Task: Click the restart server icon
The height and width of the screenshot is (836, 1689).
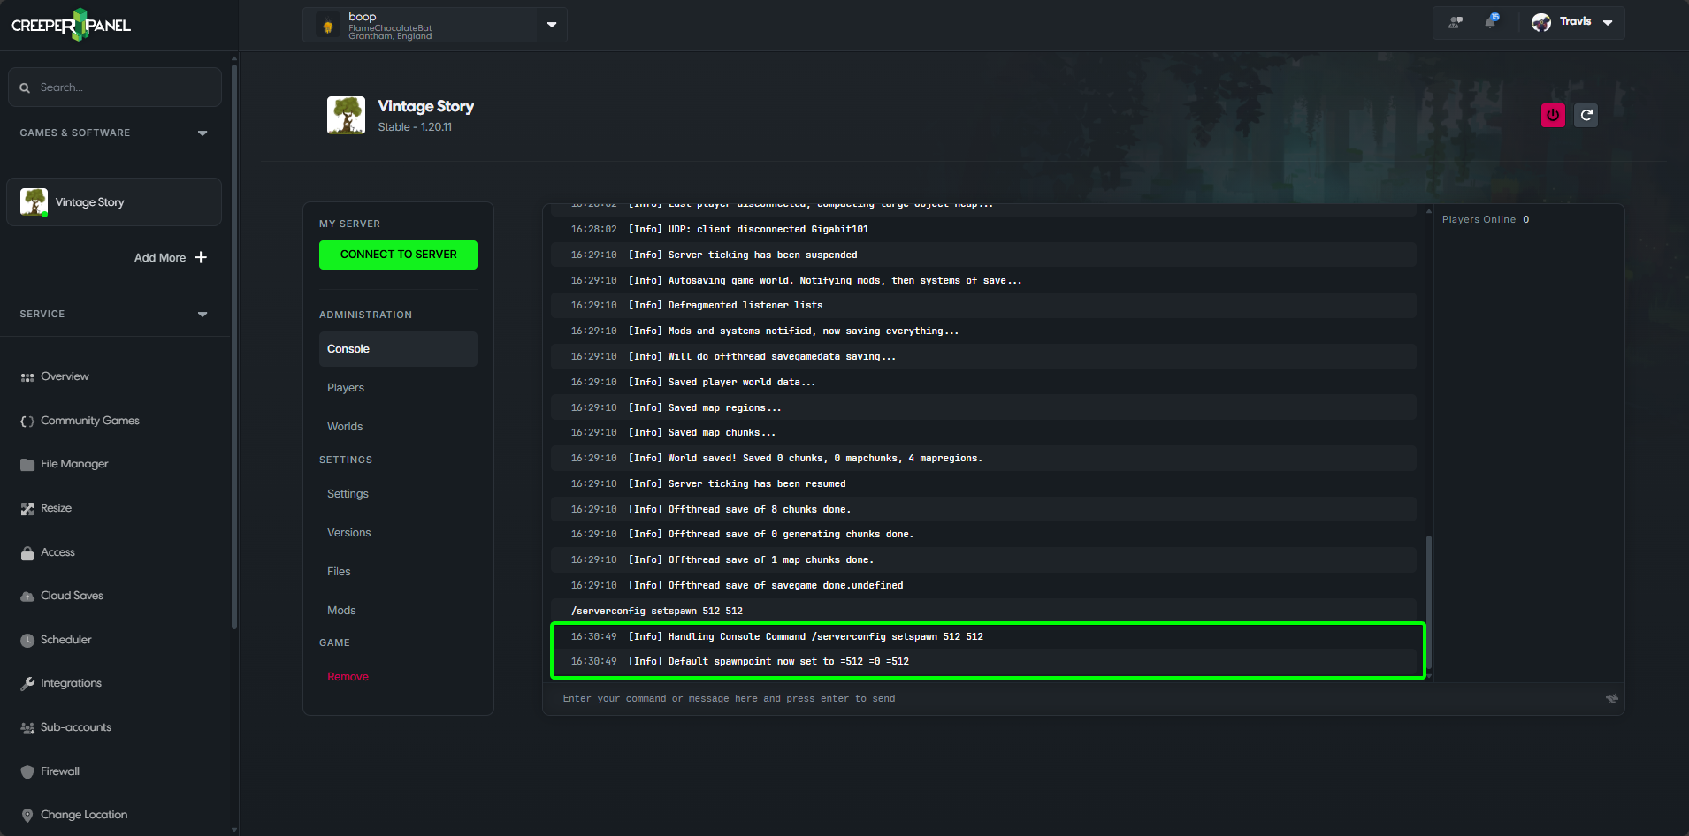Action: 1586,115
